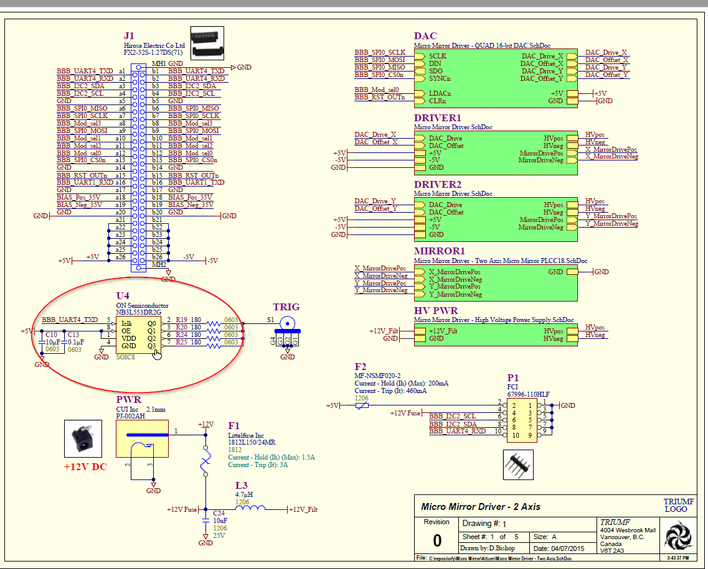
Task: Click the PWR barrel jack symbol
Action: (142, 438)
